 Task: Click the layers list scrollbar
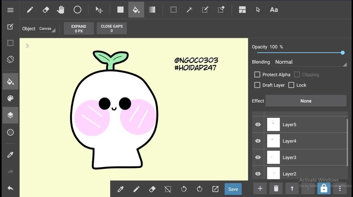pos(347,143)
